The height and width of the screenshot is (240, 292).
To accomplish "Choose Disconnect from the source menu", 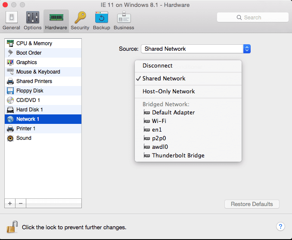I will click(x=188, y=66).
